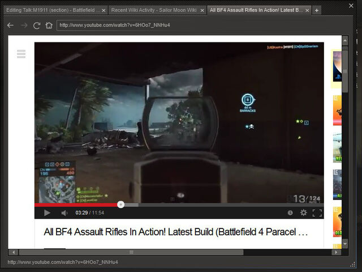Click the video title text
362x272 pixels.
[x=176, y=232]
